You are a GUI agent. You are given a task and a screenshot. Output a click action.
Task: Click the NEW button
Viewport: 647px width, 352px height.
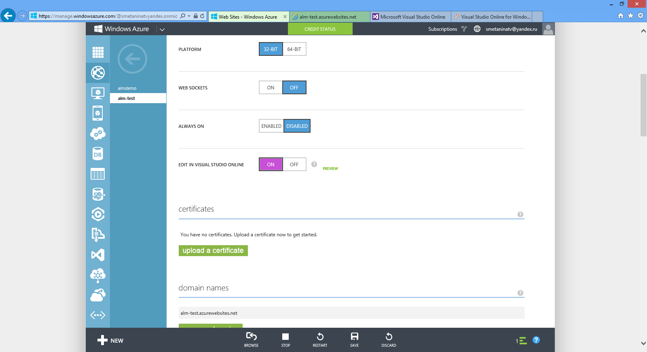[110, 340]
